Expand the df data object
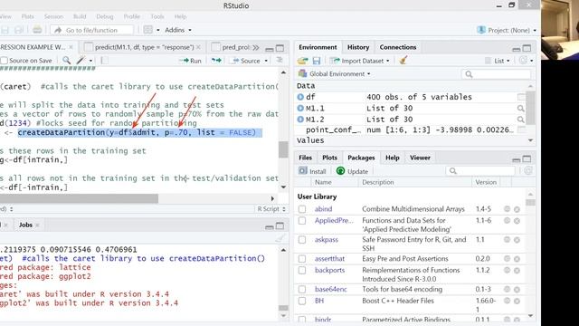This screenshot has height=326, width=579. point(300,97)
